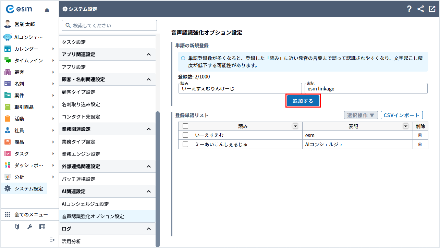Click the share icon in header
Viewport: 440px width, 248px height.
click(420, 9)
